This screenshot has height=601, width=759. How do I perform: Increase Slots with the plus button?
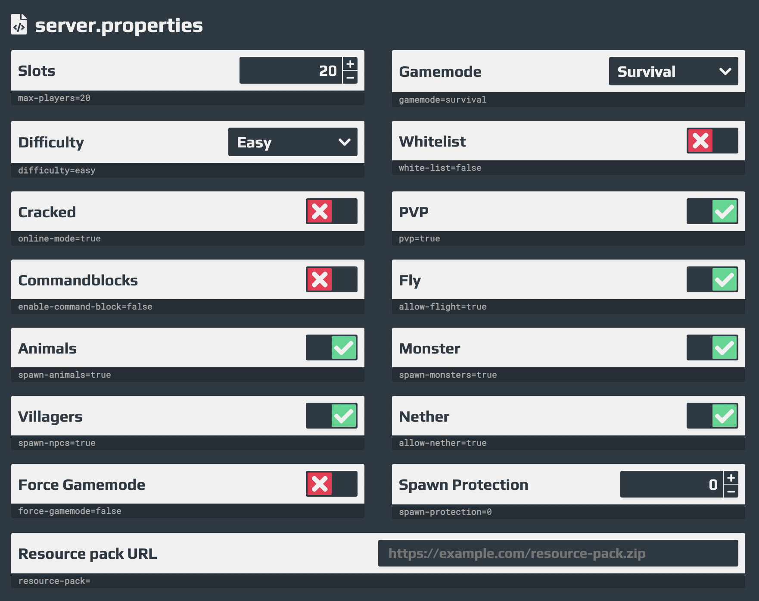tap(350, 64)
